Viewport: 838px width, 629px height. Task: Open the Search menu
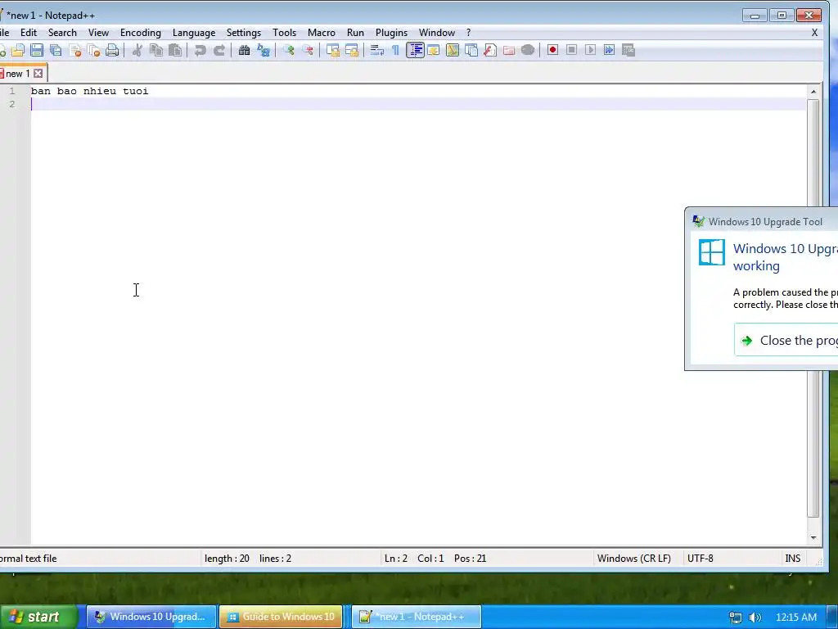tap(62, 33)
